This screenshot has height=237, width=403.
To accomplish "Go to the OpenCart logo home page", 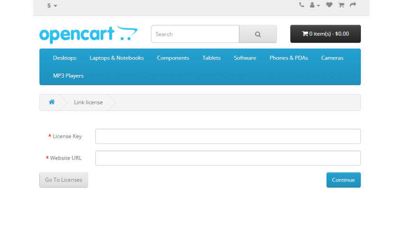I will coord(88,34).
